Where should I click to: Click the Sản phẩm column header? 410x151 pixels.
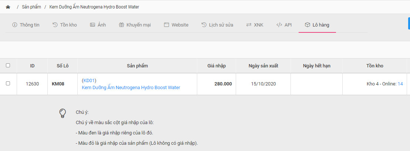point(137,66)
